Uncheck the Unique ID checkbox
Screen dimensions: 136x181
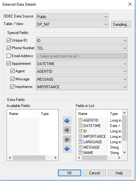click(9, 40)
